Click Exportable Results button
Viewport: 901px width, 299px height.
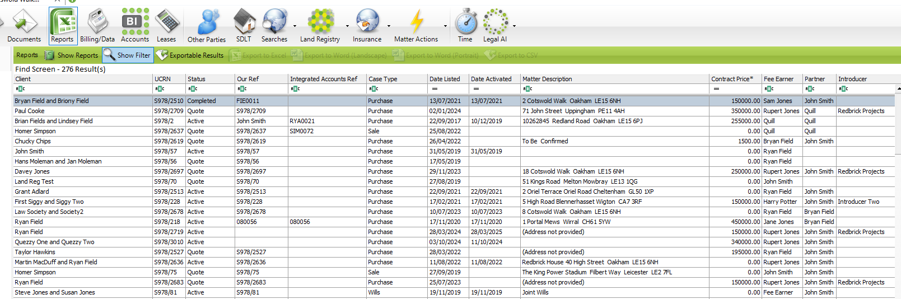click(190, 55)
